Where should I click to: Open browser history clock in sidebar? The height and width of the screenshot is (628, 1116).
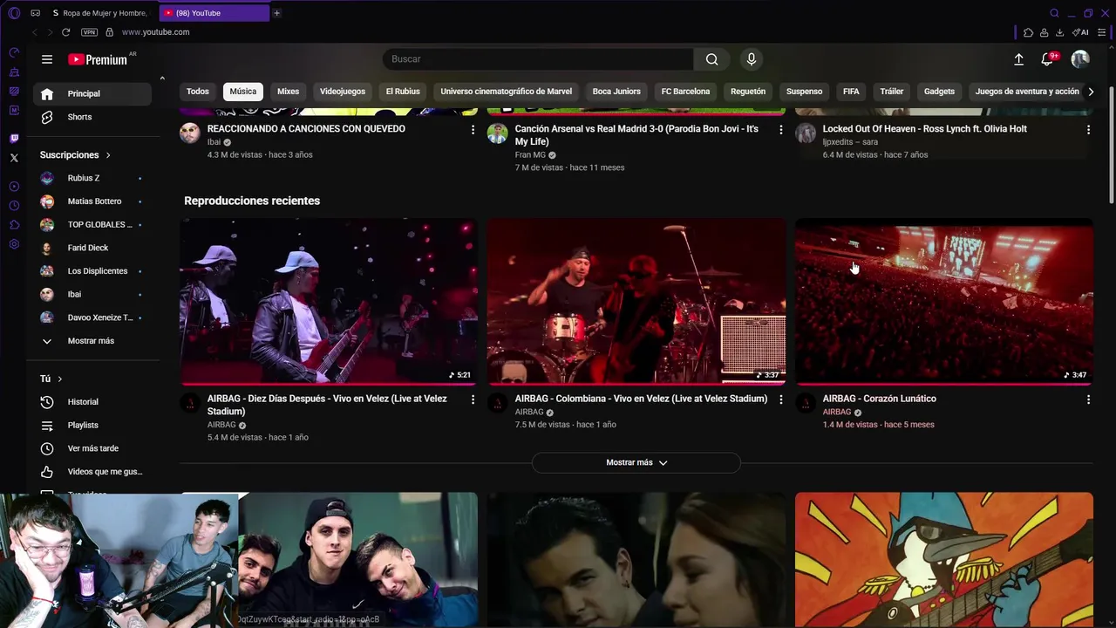point(14,206)
